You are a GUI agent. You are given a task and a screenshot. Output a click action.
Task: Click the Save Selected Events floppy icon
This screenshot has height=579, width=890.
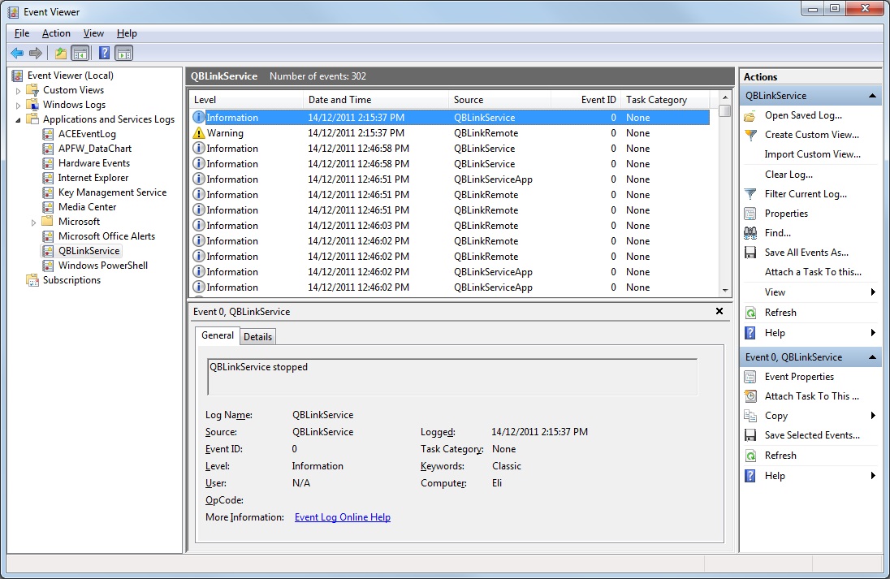tap(750, 435)
